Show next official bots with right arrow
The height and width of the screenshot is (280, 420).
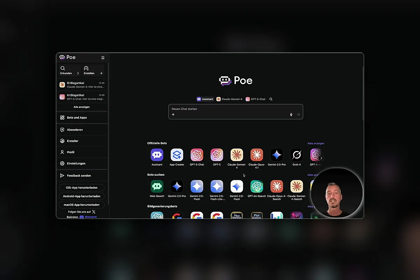click(x=321, y=158)
